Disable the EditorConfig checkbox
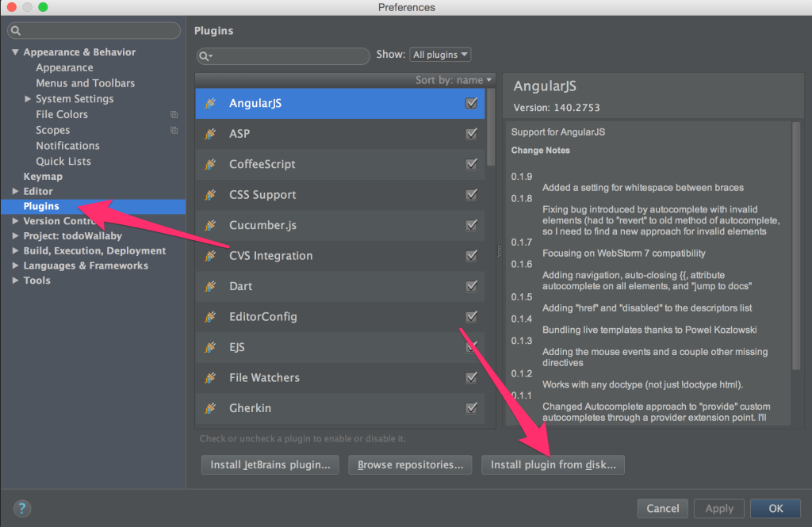Image resolution: width=812 pixels, height=527 pixels. (471, 316)
